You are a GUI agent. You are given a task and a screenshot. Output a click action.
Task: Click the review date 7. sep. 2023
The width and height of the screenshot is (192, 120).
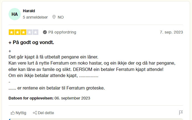click(x=171, y=32)
